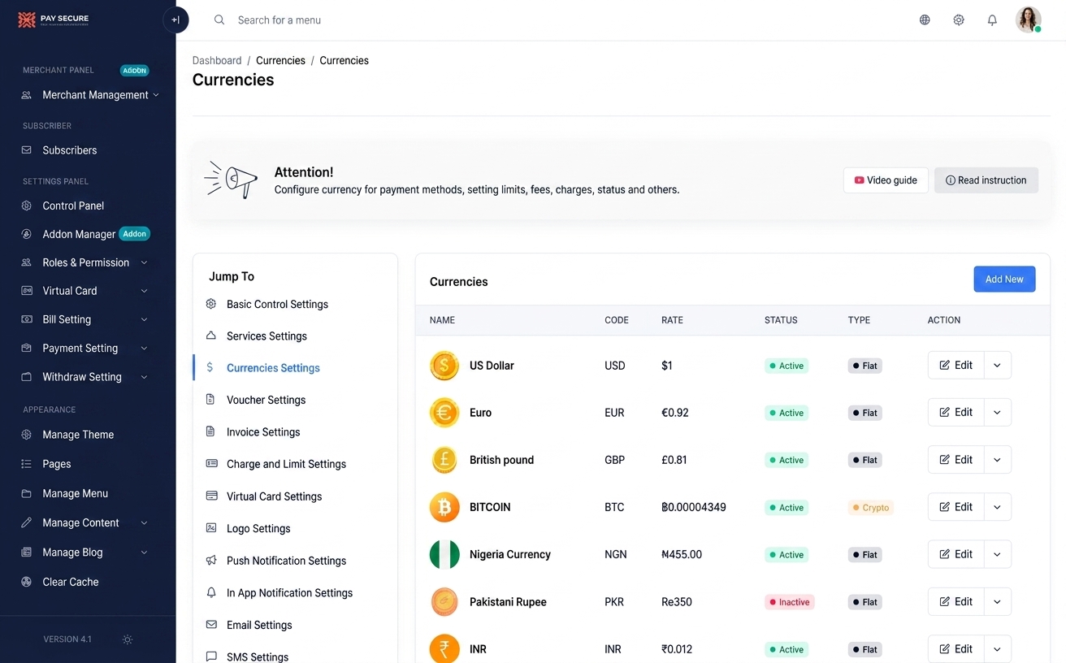Check notifications via the bell icon

(x=992, y=20)
